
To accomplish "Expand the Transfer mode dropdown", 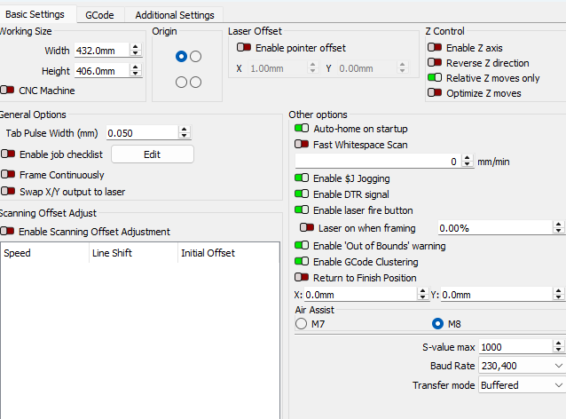I will pos(522,385).
